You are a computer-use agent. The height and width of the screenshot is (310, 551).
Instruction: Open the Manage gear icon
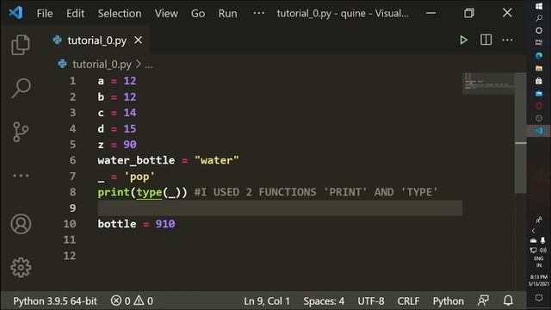[x=21, y=268]
